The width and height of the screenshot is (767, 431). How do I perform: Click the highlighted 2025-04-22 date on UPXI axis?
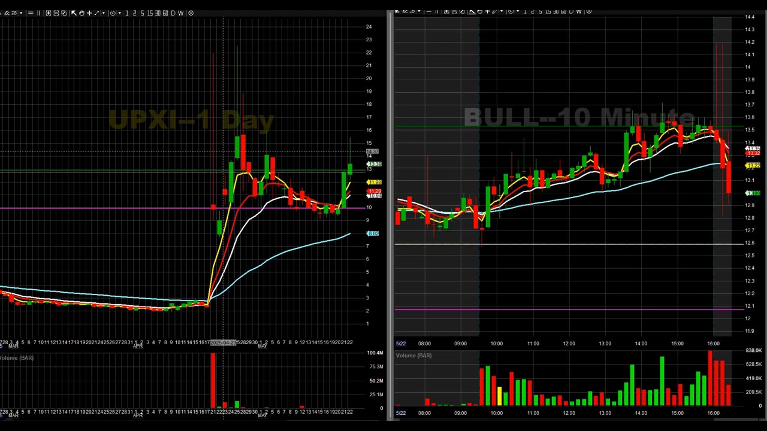(x=224, y=343)
